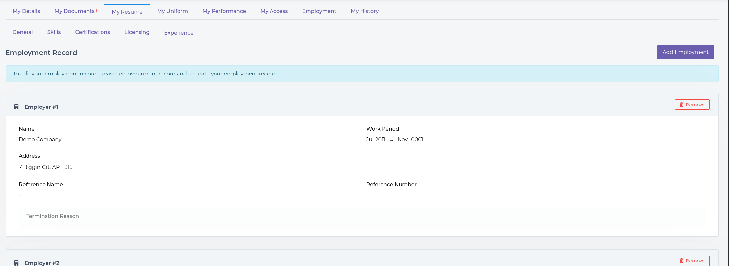Click the Termination Reason field

(x=362, y=217)
